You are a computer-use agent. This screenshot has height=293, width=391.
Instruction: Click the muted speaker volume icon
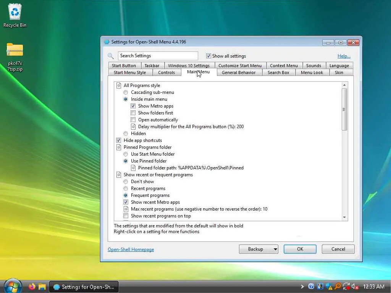355,287
